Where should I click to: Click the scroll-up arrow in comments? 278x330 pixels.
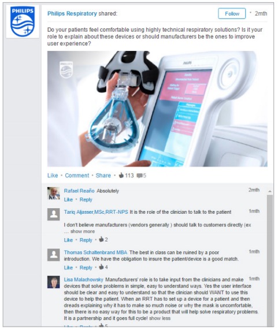coord(270,191)
